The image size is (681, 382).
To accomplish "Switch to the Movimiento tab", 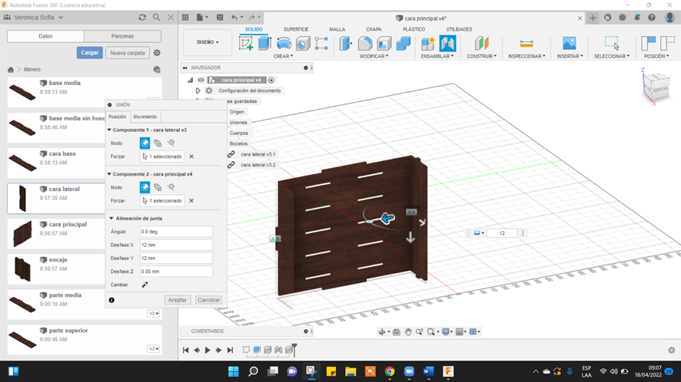I will pyautogui.click(x=145, y=117).
